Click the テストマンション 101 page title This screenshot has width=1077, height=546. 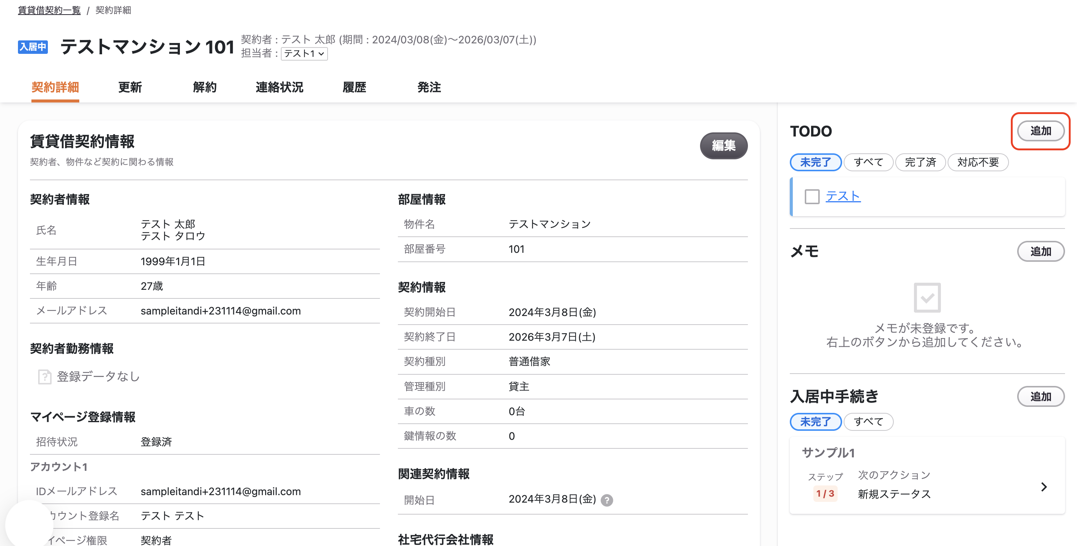[x=147, y=47]
